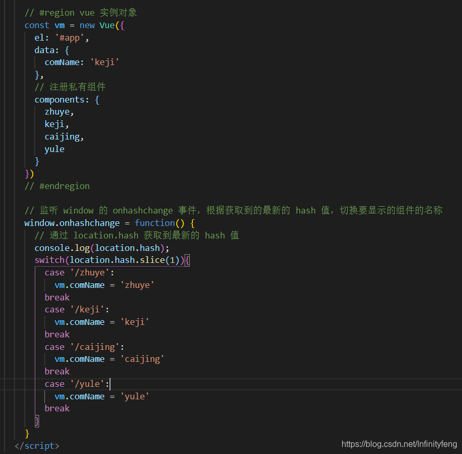Click the break below vm.comName = 'yule'
462x454 pixels.
(x=57, y=409)
